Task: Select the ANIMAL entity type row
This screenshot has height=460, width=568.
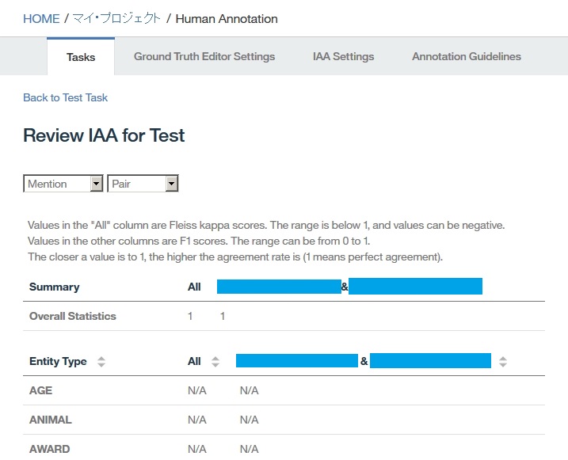Action: (x=50, y=420)
